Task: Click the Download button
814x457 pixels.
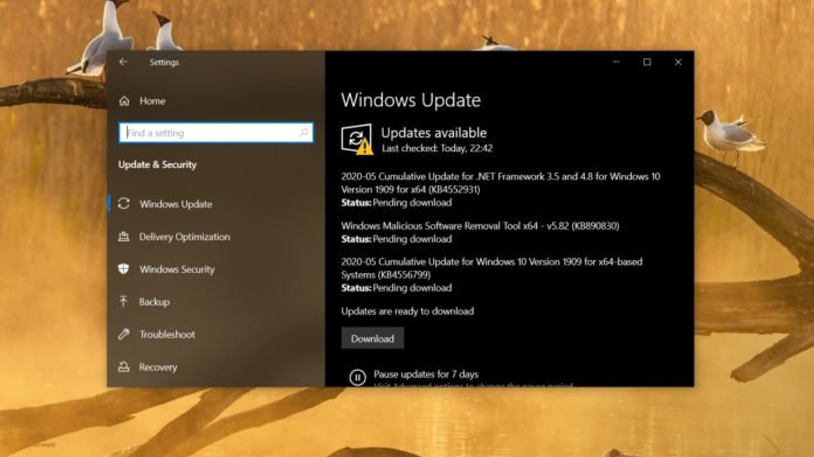Action: tap(372, 339)
